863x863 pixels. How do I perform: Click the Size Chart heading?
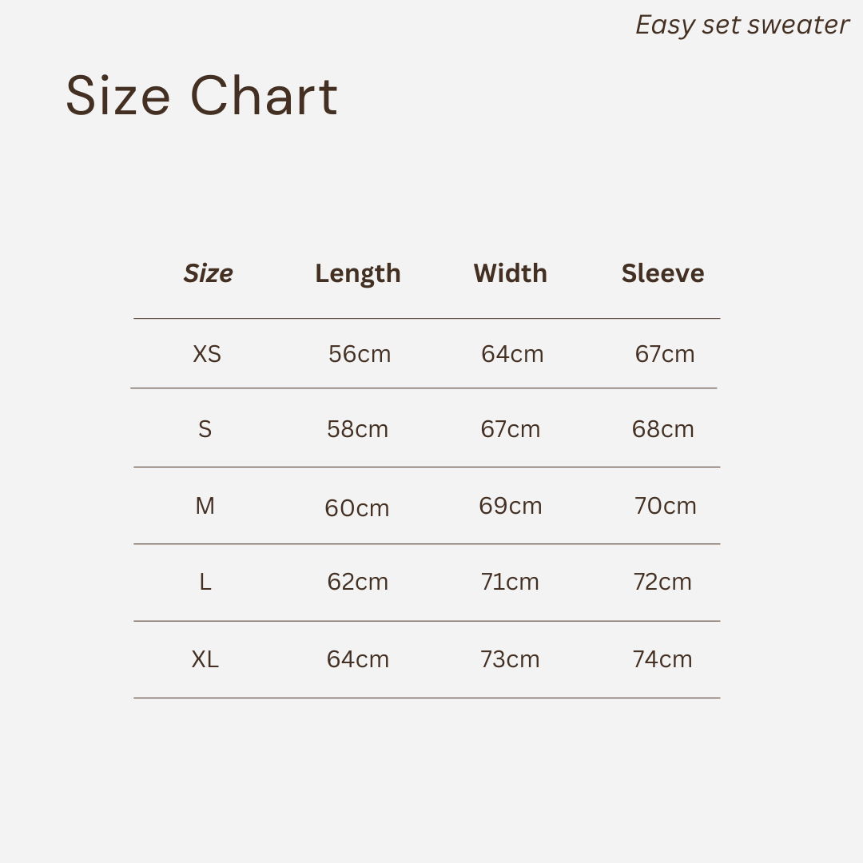click(x=201, y=97)
